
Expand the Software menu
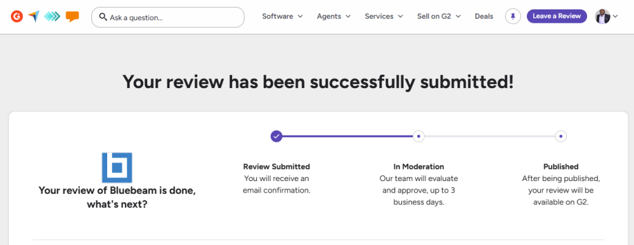tap(282, 16)
